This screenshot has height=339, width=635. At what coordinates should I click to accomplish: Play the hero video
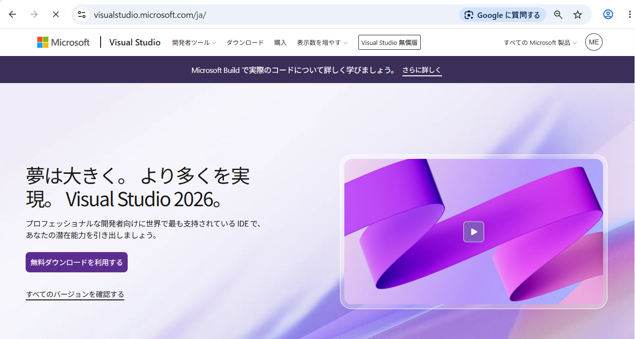473,232
